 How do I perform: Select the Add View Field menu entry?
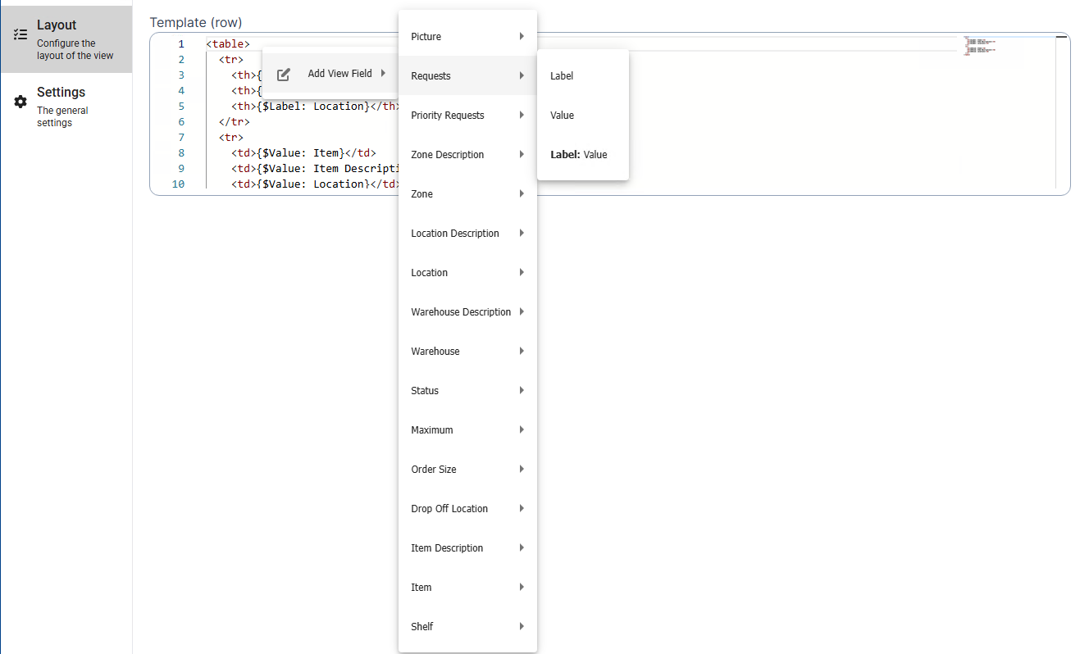click(x=330, y=74)
